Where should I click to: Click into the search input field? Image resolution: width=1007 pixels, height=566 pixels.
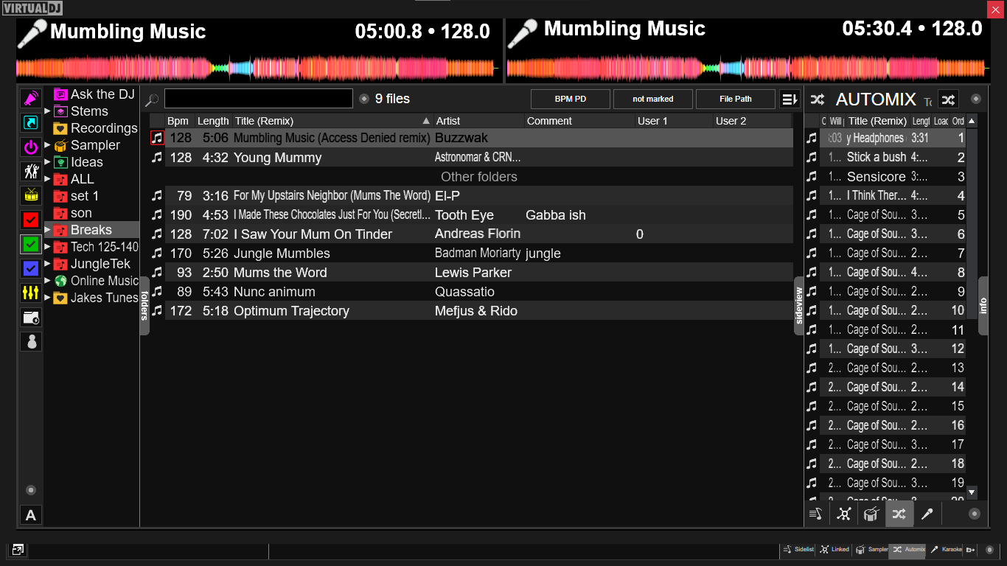click(x=259, y=99)
